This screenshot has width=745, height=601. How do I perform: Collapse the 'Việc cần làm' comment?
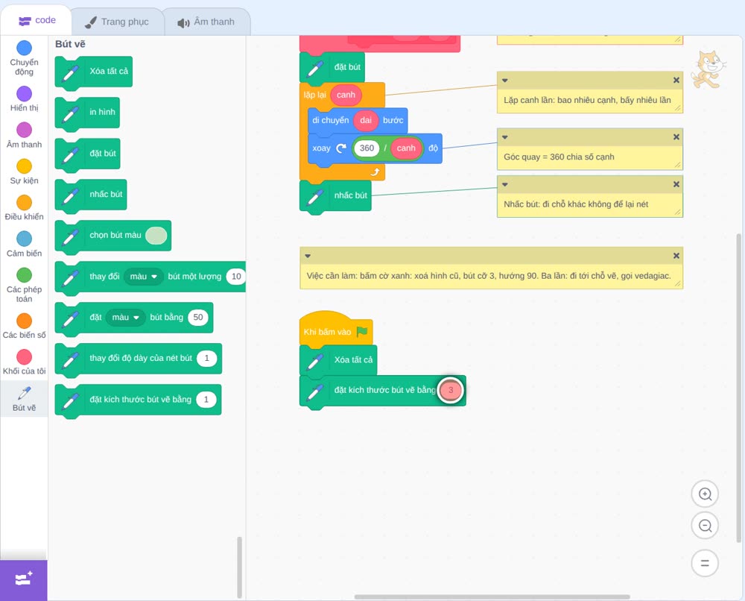tap(308, 256)
